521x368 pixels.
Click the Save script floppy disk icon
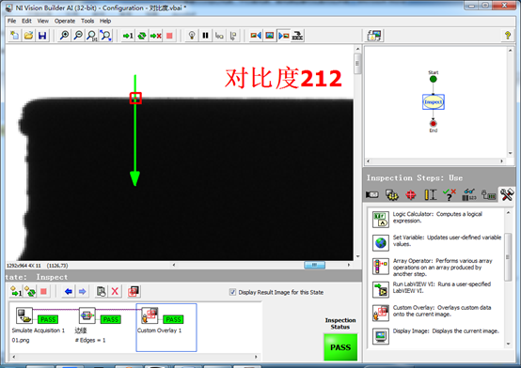coord(42,36)
